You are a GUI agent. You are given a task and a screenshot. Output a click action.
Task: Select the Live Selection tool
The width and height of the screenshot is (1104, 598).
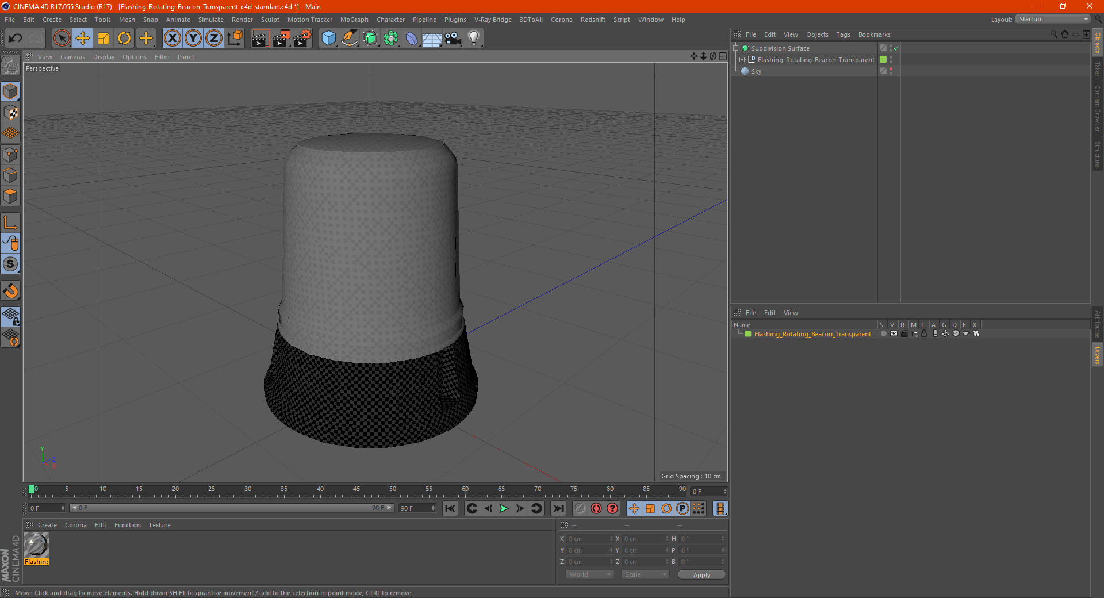point(62,39)
